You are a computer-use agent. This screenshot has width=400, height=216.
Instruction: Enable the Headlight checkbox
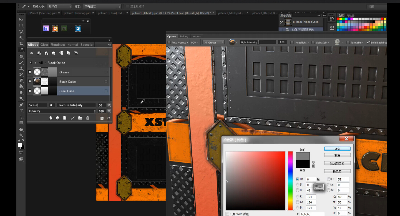point(292,42)
